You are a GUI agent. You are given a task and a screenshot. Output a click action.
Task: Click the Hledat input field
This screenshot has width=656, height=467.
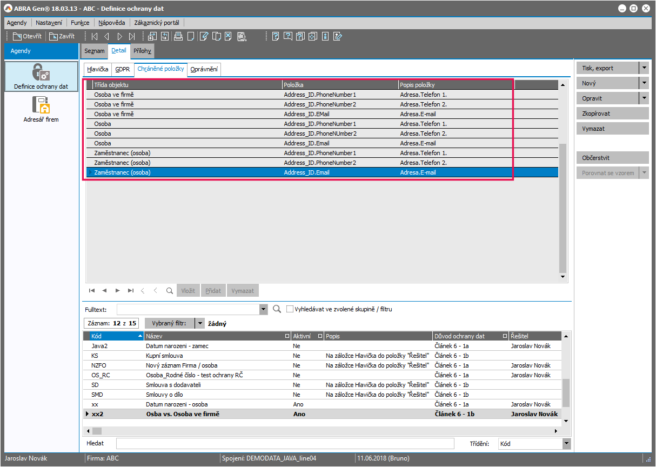coord(285,444)
